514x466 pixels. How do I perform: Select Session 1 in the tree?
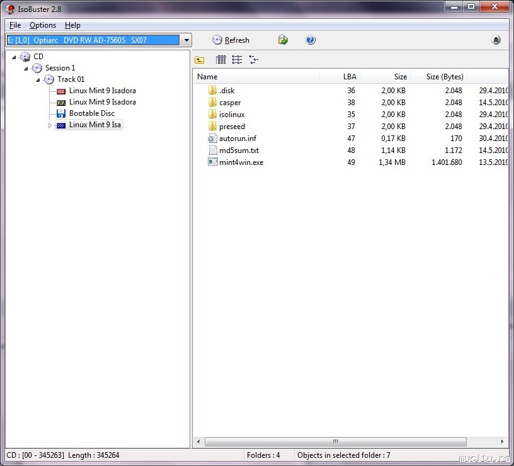[x=60, y=68]
